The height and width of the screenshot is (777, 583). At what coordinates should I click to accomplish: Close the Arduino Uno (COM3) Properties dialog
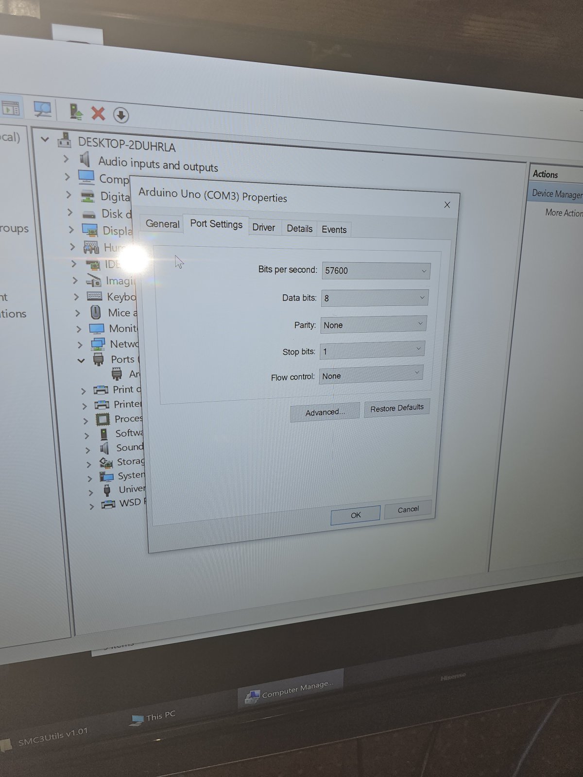(x=447, y=205)
